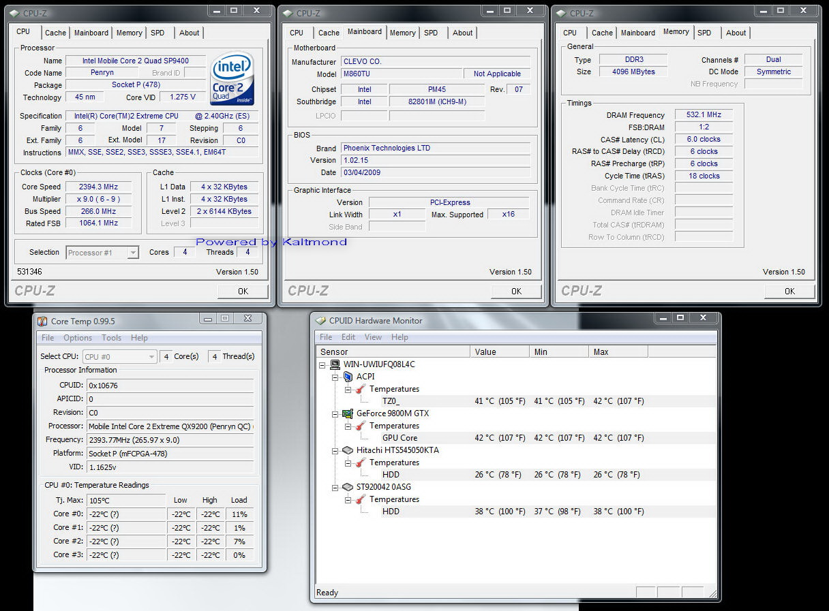Click OK in the Mainboard CPU-Z window
This screenshot has height=611, width=829.
click(x=516, y=291)
